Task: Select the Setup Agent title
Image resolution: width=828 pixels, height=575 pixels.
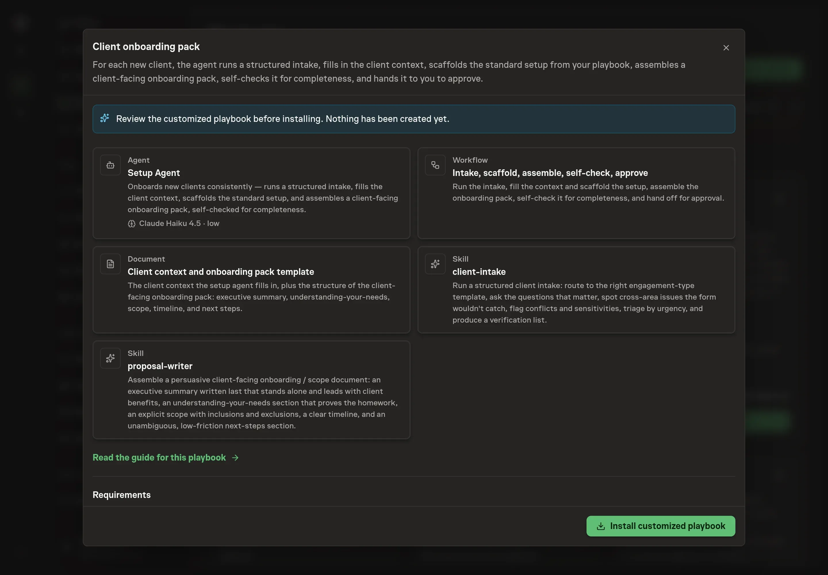Action: 154,173
